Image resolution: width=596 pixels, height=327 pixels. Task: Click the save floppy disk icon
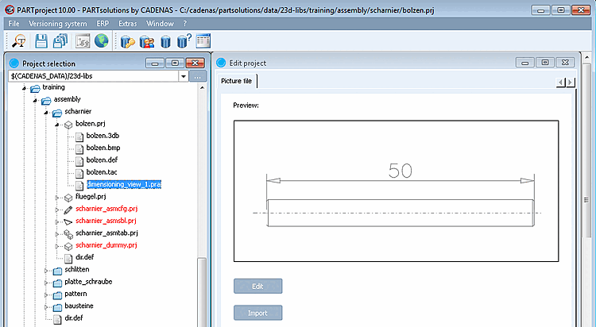click(x=41, y=41)
